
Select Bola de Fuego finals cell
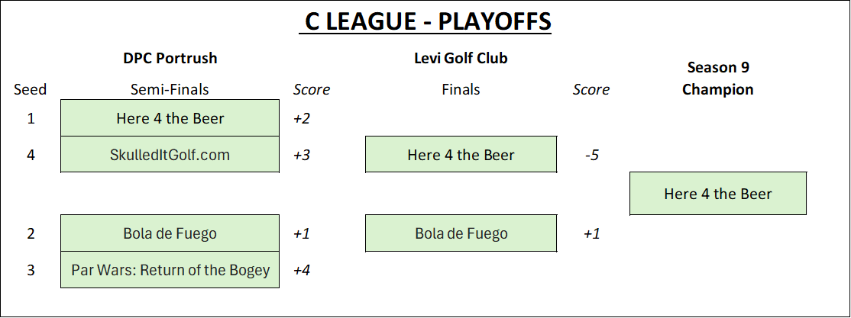pyautogui.click(x=461, y=233)
